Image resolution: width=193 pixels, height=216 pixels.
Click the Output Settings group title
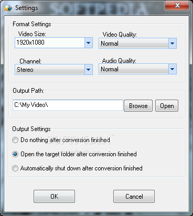31,129
